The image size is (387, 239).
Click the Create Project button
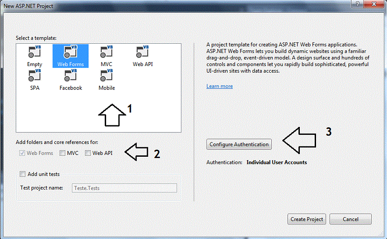pyautogui.click(x=307, y=219)
